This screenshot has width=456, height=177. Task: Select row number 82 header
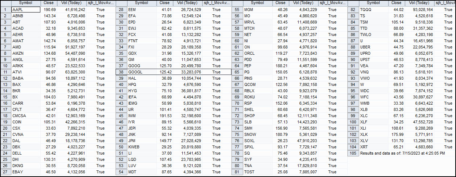353,10
